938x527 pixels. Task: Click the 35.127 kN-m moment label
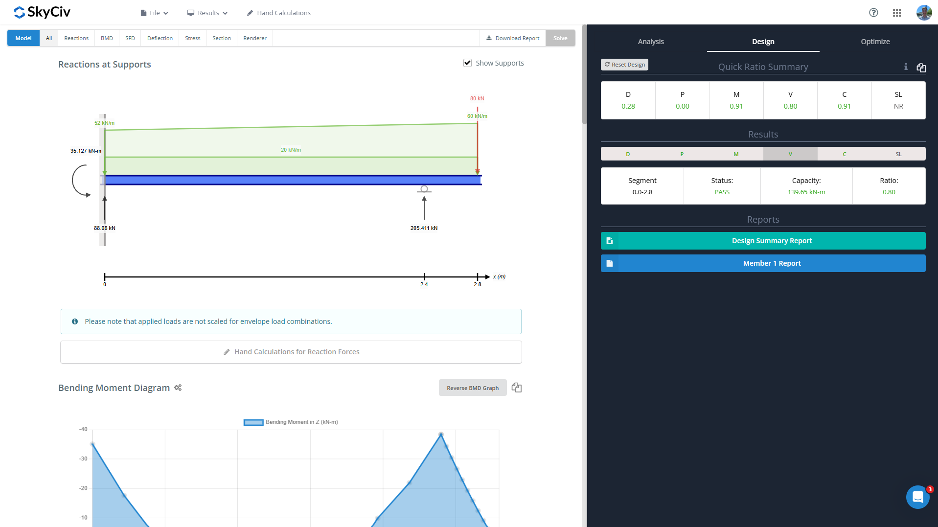pos(86,151)
